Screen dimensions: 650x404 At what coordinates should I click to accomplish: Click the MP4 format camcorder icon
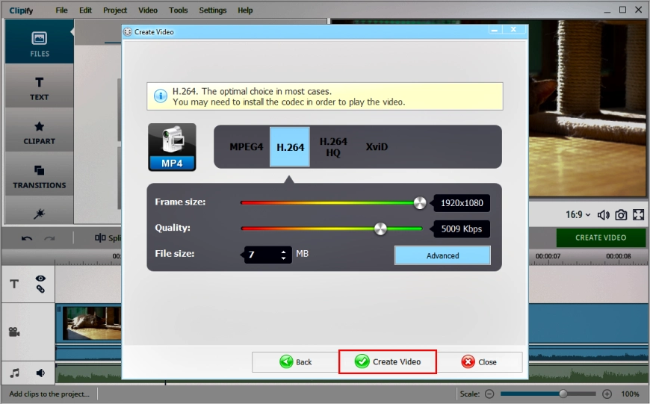click(x=172, y=147)
